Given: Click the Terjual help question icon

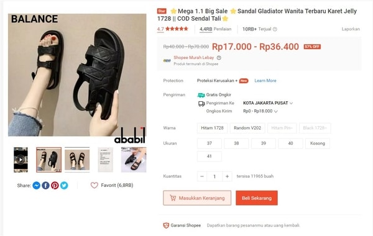Looking at the screenshot, I should (275, 29).
